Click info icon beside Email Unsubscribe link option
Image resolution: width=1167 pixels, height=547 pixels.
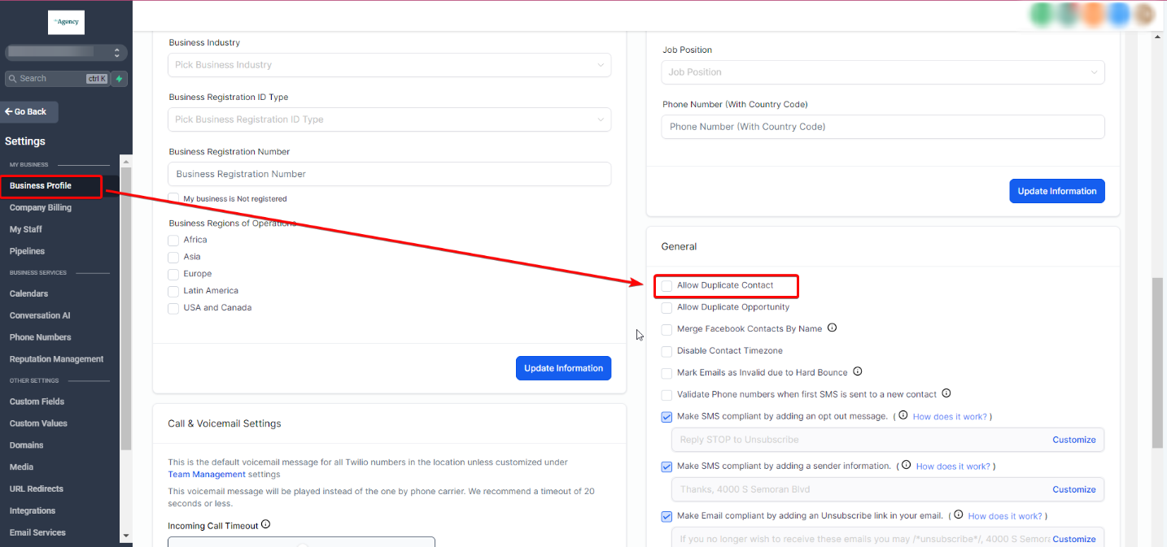click(x=958, y=515)
